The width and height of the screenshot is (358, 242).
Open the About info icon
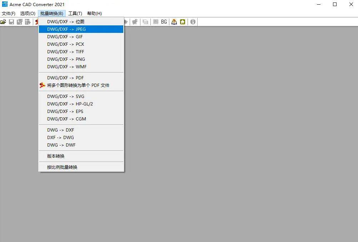[x=193, y=22]
